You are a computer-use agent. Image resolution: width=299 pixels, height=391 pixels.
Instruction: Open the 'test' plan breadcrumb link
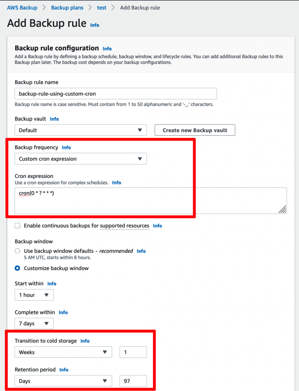(x=101, y=7)
